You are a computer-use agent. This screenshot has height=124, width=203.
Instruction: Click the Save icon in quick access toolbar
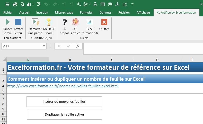(x=7, y=4)
